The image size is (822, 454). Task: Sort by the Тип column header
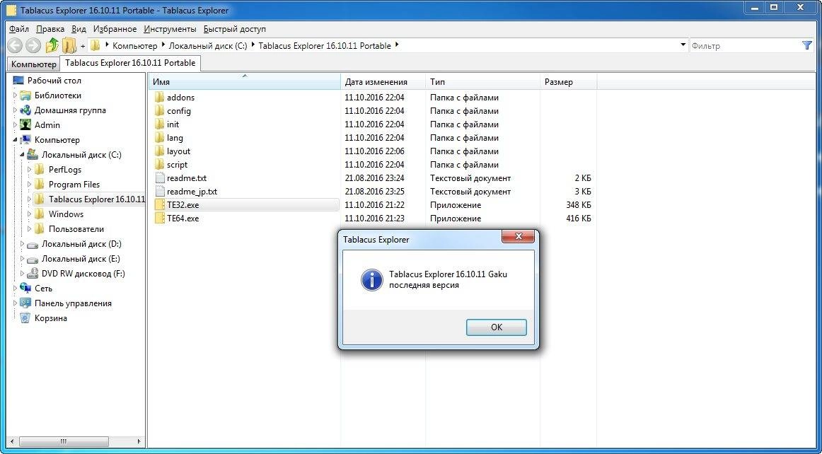(x=483, y=82)
